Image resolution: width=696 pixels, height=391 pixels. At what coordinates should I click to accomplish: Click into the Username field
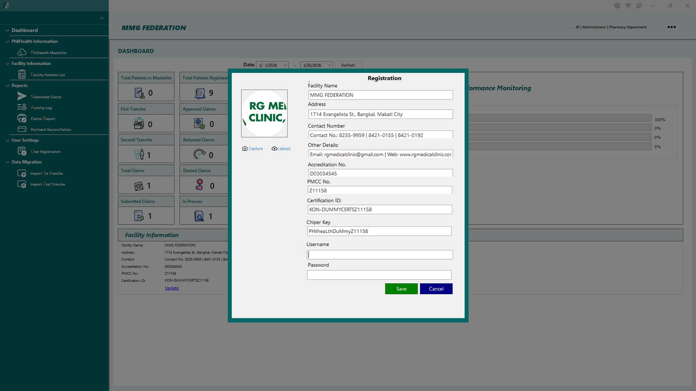pos(380,255)
